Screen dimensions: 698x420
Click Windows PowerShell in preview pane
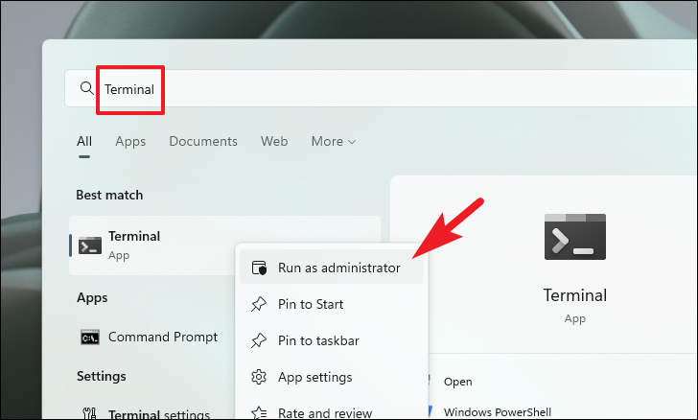coord(498,412)
